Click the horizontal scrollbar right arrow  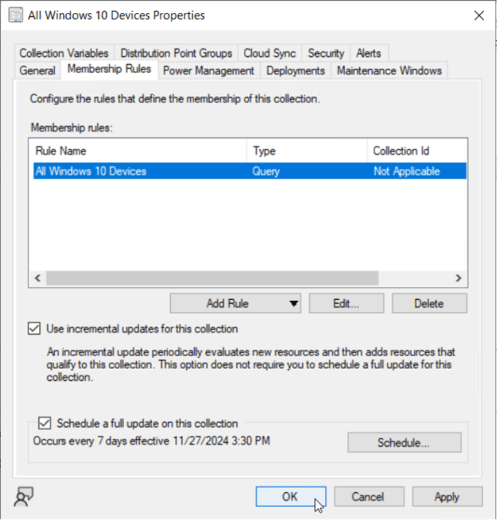pyautogui.click(x=458, y=278)
